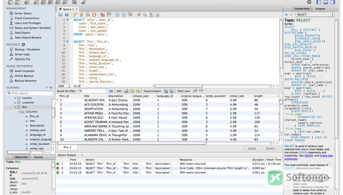Run Explain with the magnifier-lightning icon
343x195 pixels.
coord(88,15)
